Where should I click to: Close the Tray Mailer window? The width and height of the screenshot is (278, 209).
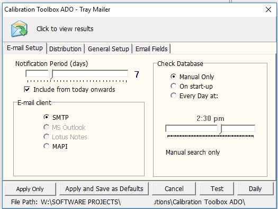pyautogui.click(x=268, y=9)
